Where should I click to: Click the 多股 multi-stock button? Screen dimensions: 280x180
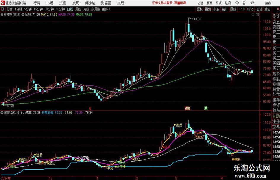(216, 9)
